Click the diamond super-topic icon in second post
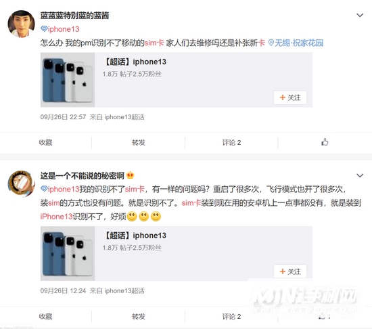Image resolution: width=372 pixels, height=329 pixels. click(44, 189)
